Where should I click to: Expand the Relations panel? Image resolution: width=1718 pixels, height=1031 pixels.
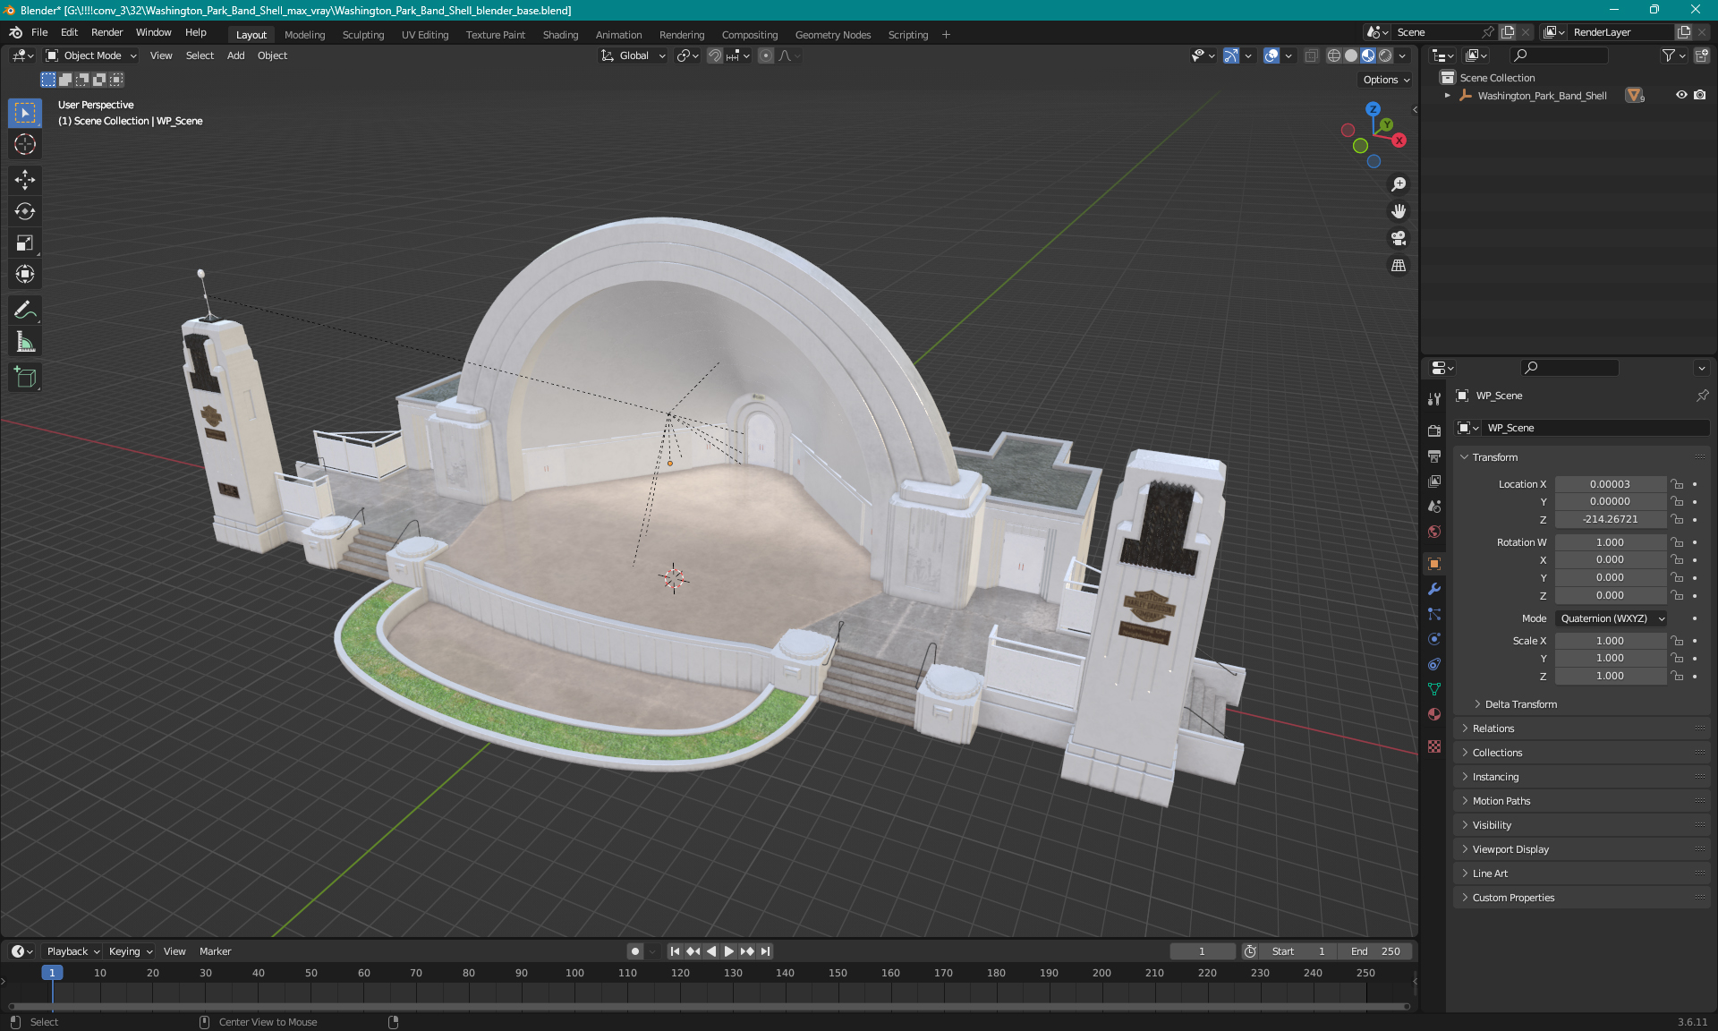(x=1493, y=729)
